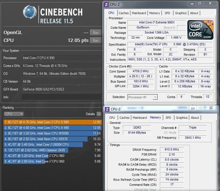Click the Info input field
Viewport: 220px width, 191px height.
[61, 97]
